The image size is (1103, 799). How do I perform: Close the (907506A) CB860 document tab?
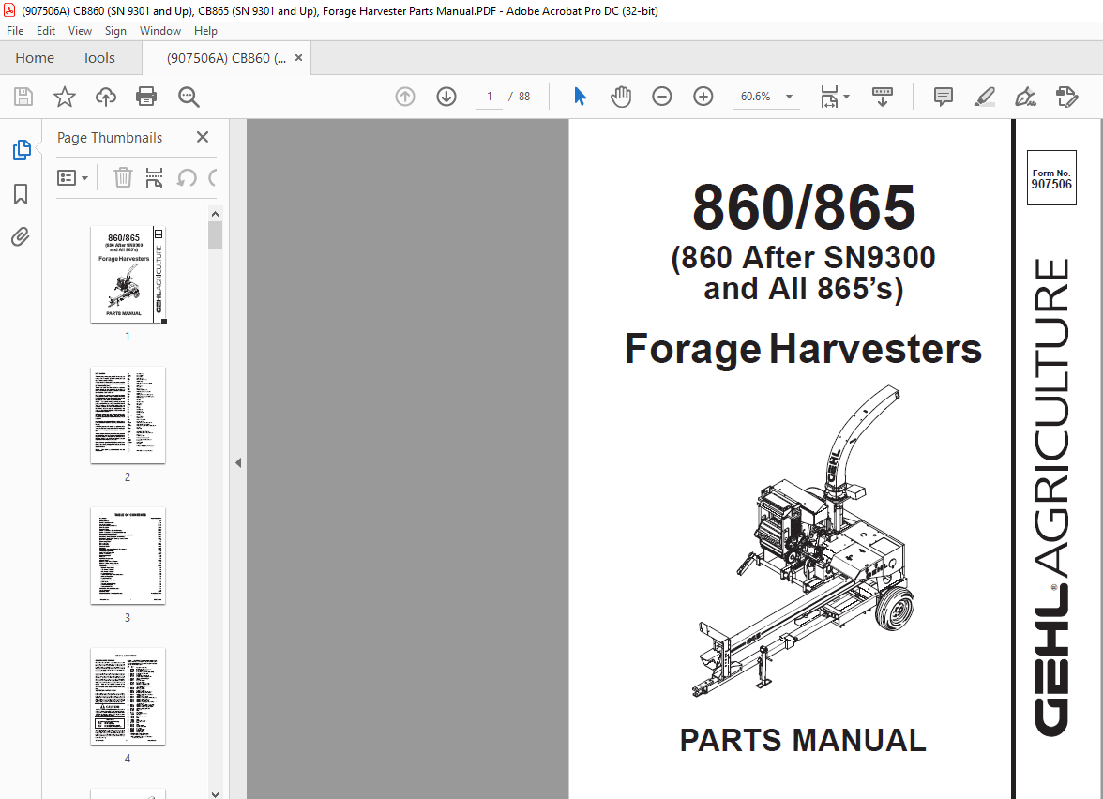tap(299, 58)
